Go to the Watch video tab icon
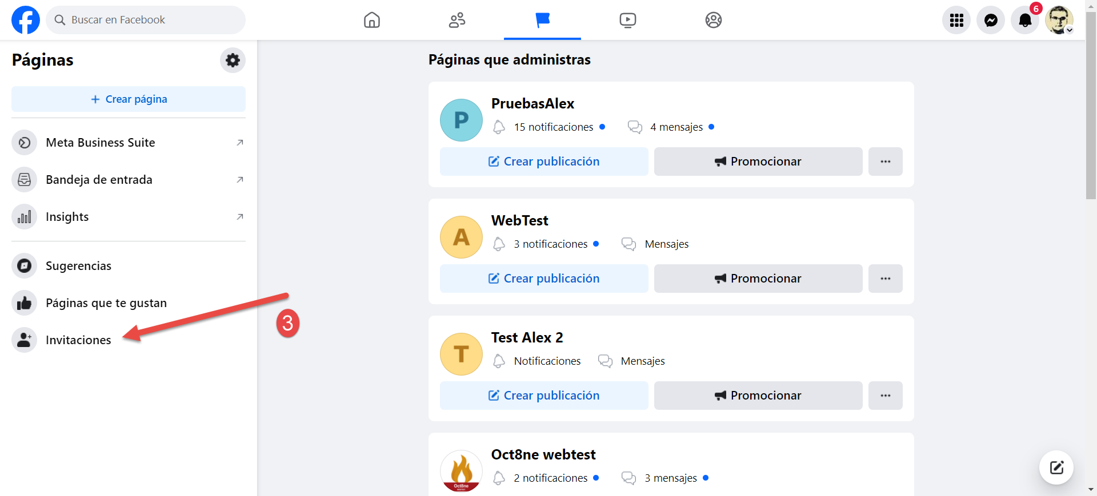This screenshot has width=1097, height=496. [x=627, y=20]
